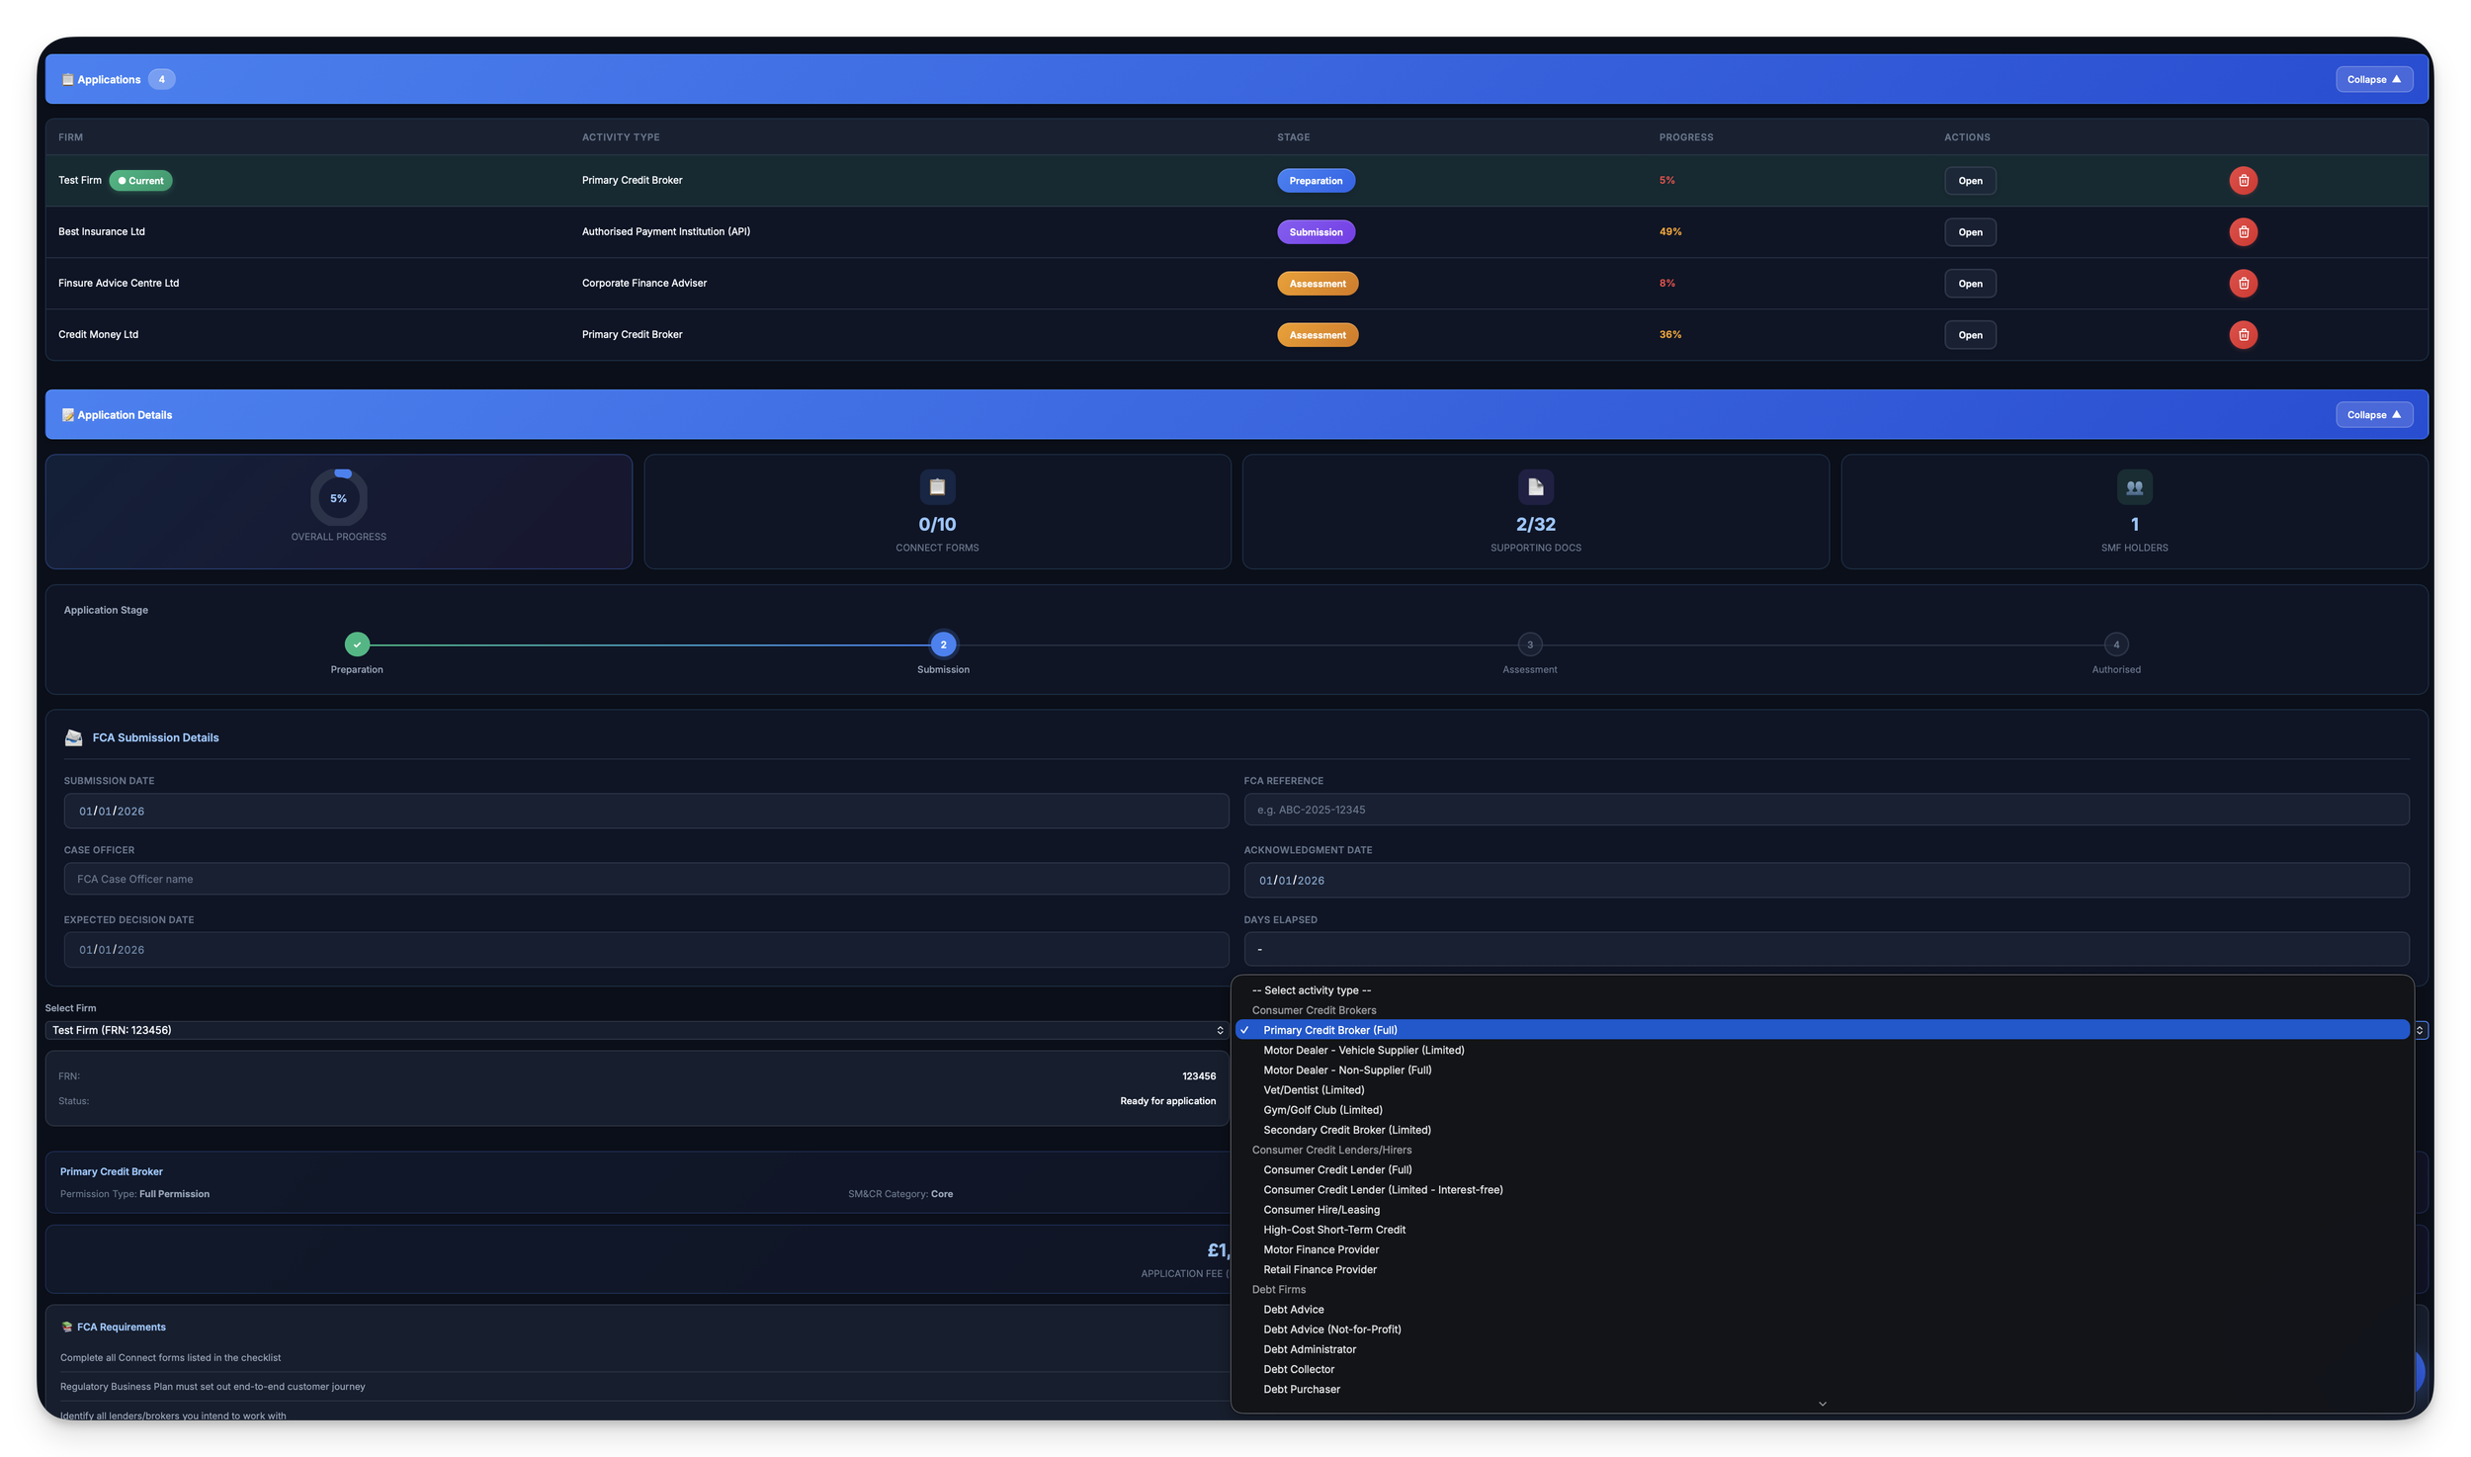Click the overall progress 5% ring
Screen dimensions: 2471x1457
[338, 498]
